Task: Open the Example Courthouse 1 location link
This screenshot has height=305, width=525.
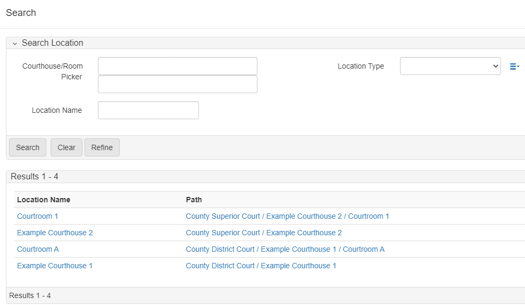Action: coord(55,266)
